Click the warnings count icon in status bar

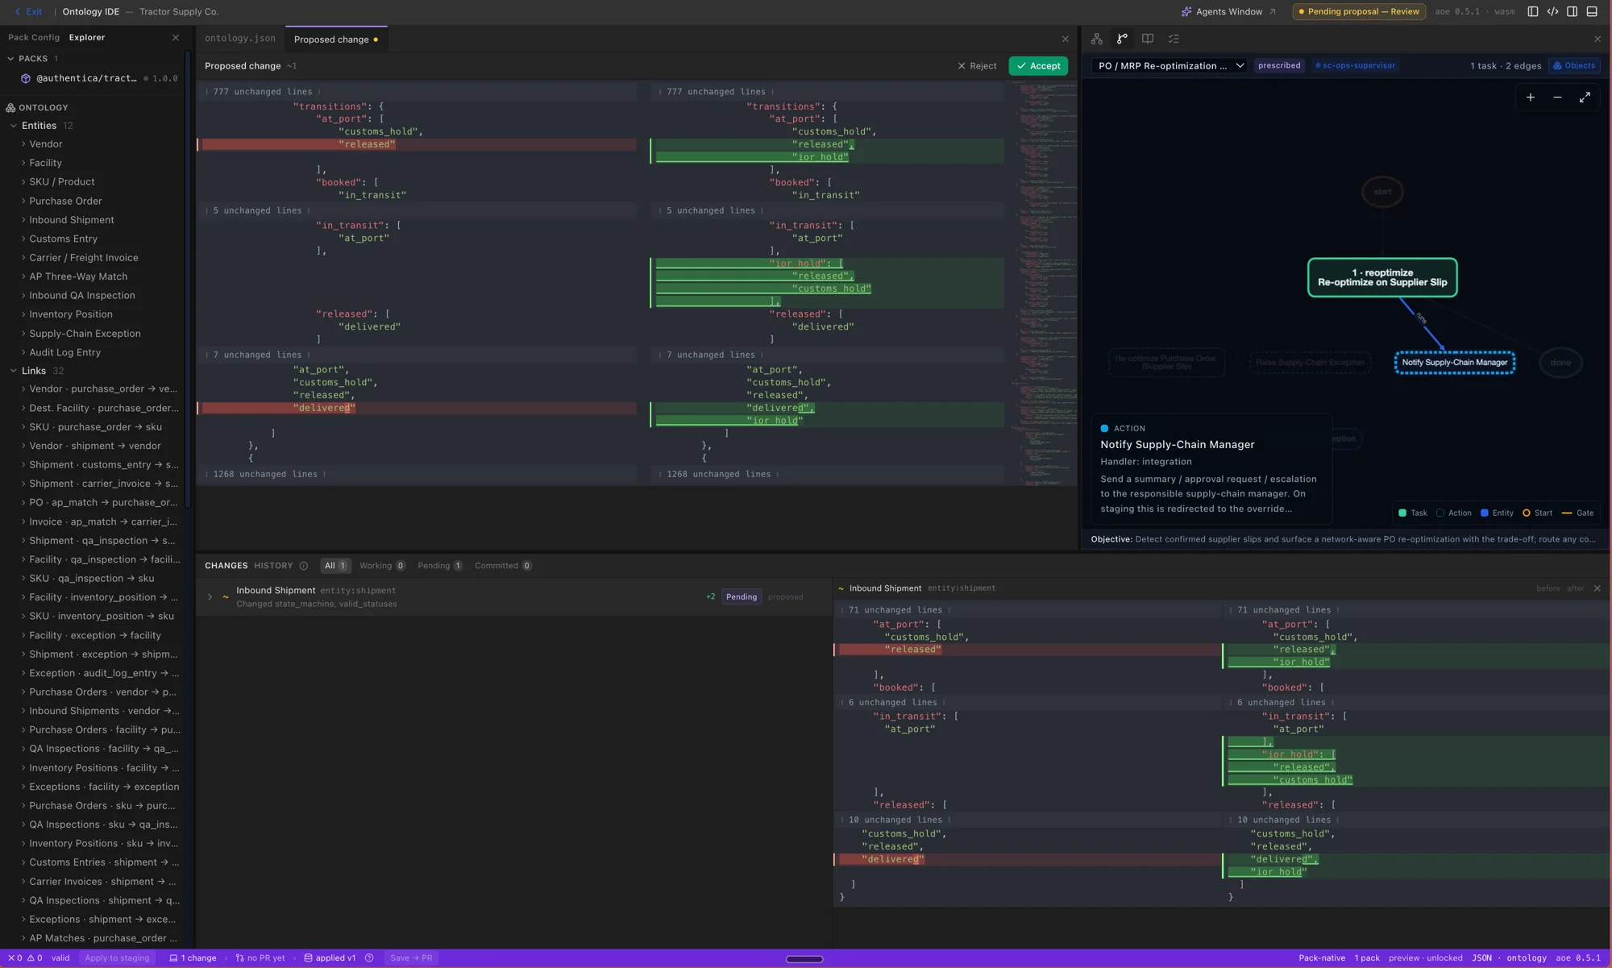31,958
